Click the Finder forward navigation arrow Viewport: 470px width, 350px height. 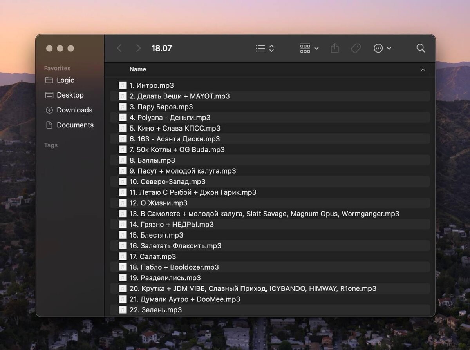[x=138, y=48]
